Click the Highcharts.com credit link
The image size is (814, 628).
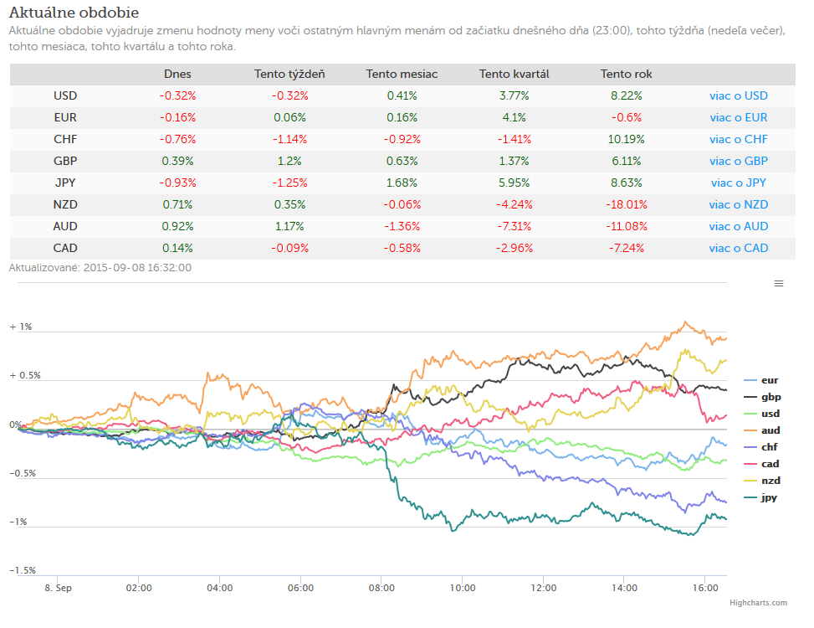click(x=758, y=603)
